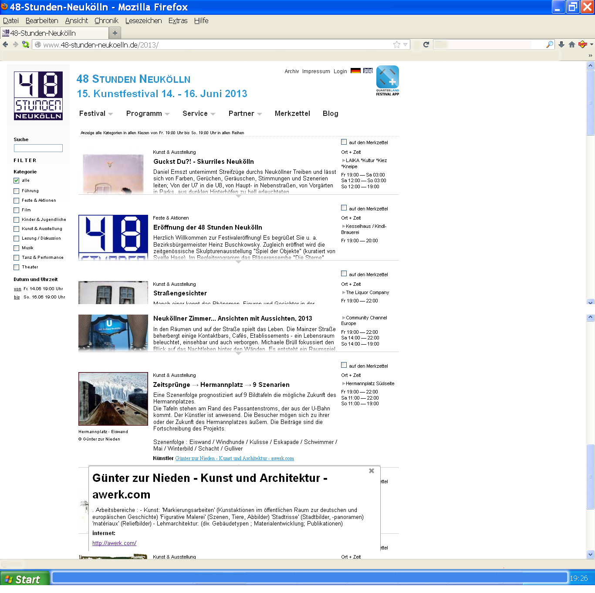595x593 pixels.
Task: Open the Datei menu
Action: pos(11,20)
